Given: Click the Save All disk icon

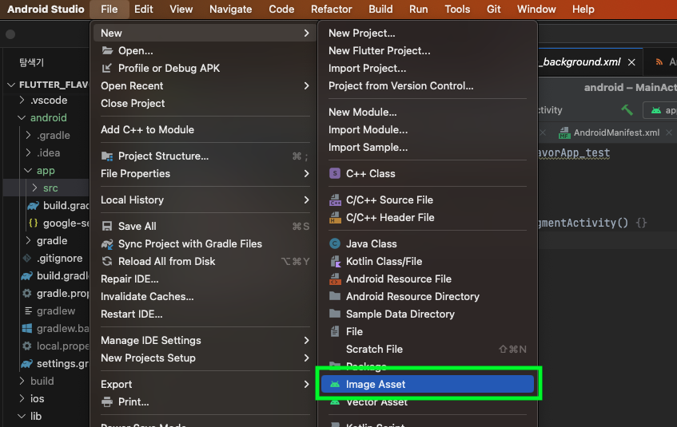Looking at the screenshot, I should pos(106,226).
